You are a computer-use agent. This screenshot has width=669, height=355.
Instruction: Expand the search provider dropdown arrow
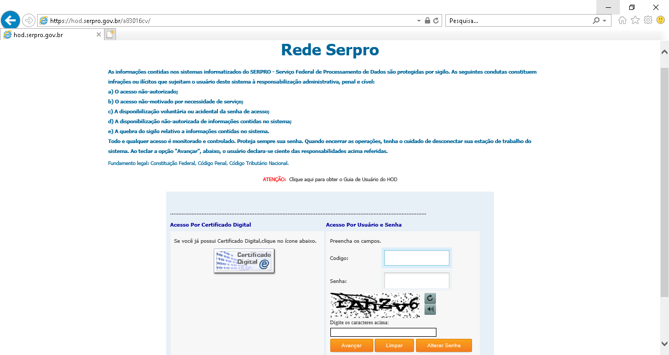click(605, 21)
